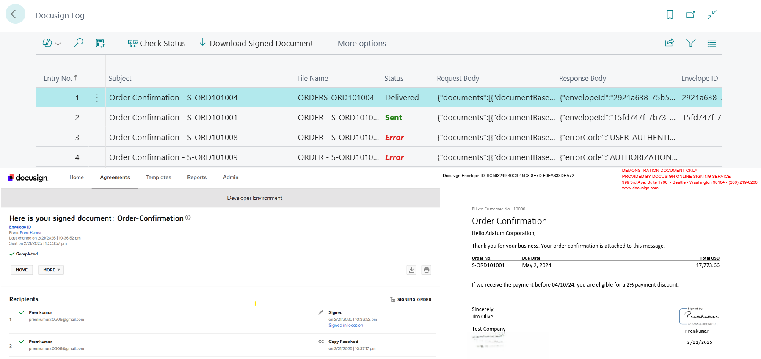
Task: Open the Copilot dropdown in toolbar
Action: click(x=52, y=43)
